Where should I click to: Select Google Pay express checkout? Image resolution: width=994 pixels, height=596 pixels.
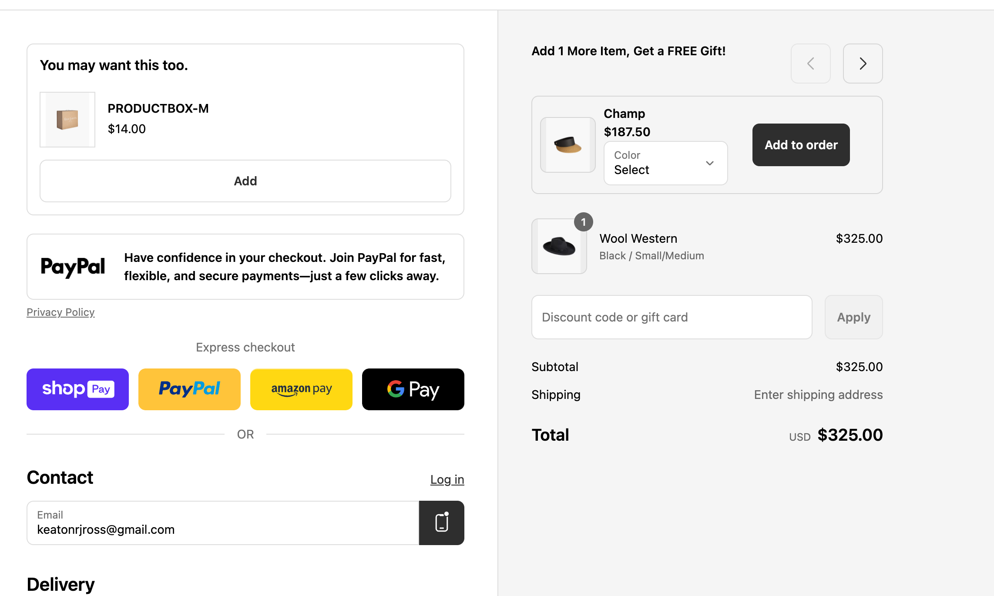[x=413, y=389]
